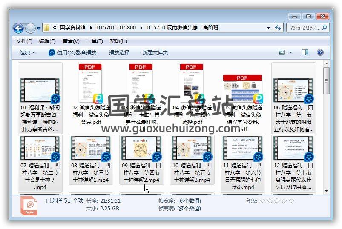Expand arrow after 国学资料馆 breadcrumb

(91, 28)
